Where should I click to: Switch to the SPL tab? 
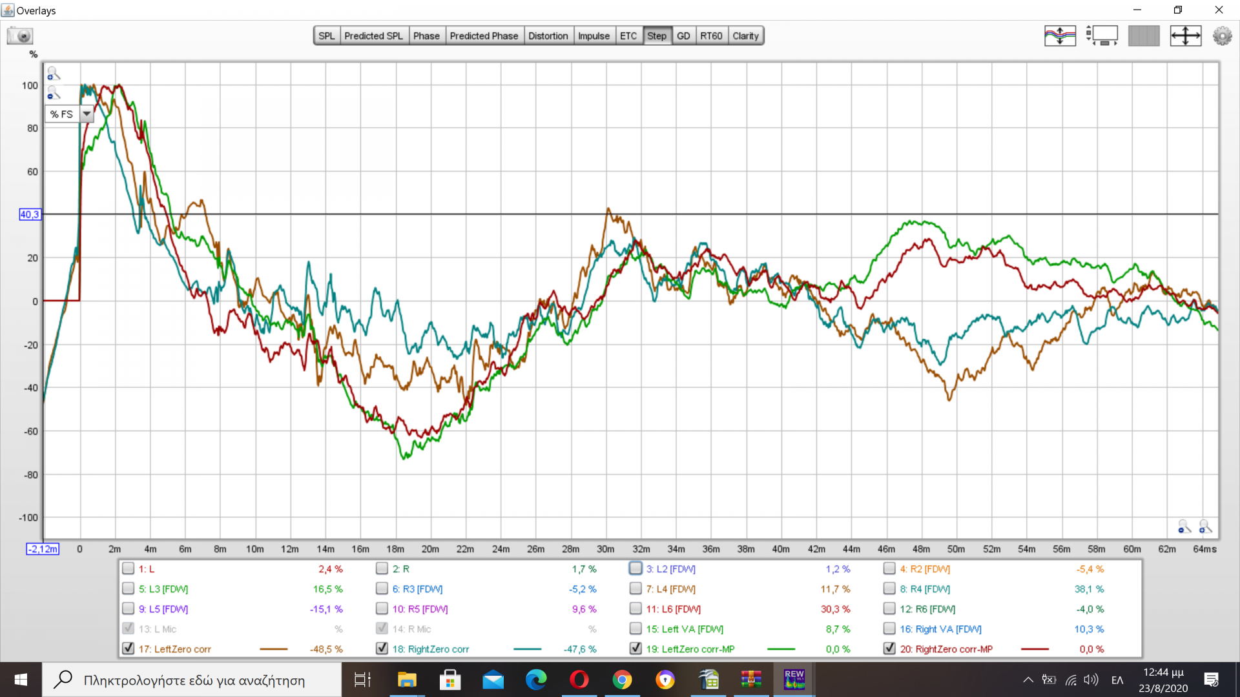(x=327, y=36)
